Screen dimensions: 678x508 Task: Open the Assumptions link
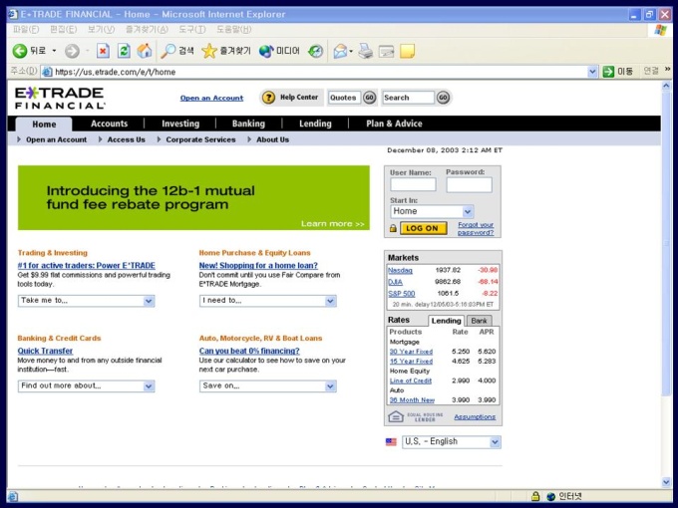[475, 416]
